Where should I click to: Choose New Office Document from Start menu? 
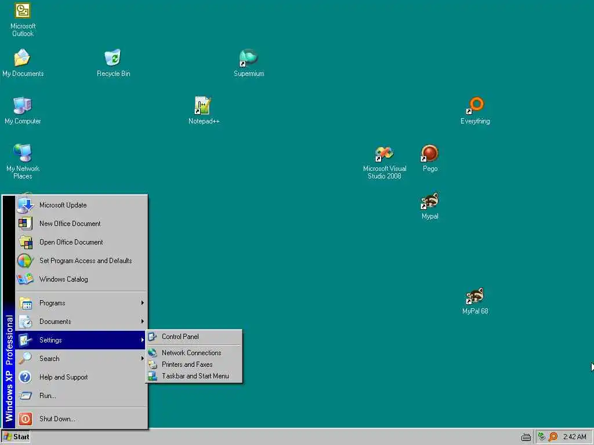click(81, 224)
